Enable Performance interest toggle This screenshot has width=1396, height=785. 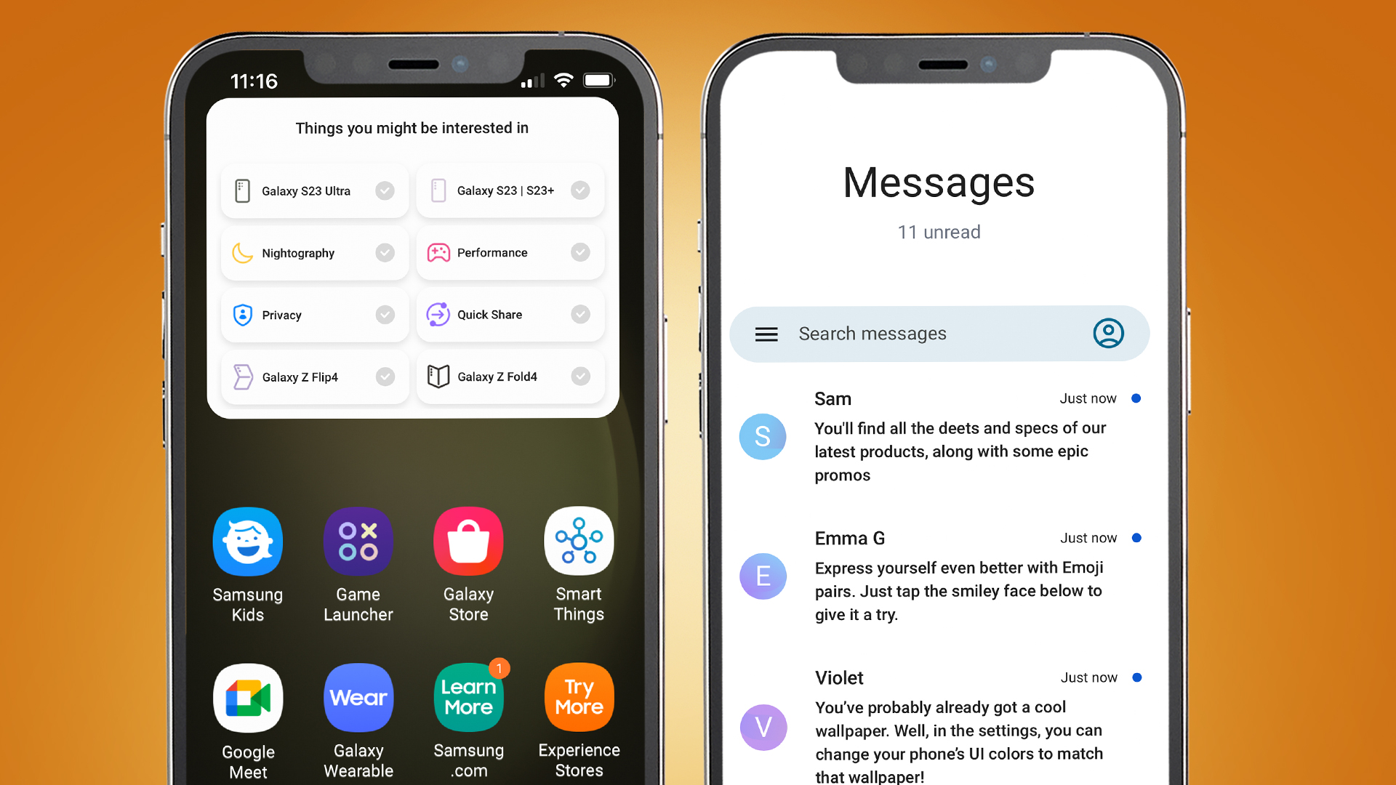click(x=582, y=252)
